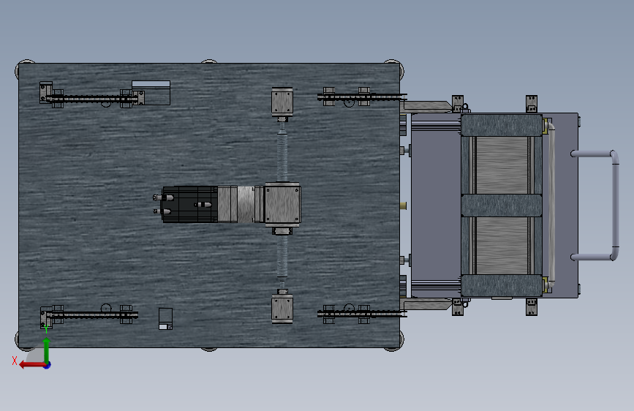Click the blue Z axis ball on triad
Screen dimensions: 634x411
click(48, 365)
